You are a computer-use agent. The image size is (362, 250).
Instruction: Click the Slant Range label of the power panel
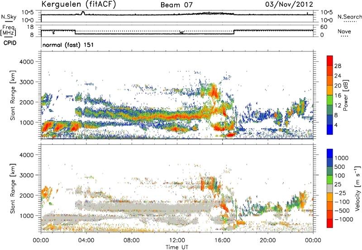click(13, 95)
